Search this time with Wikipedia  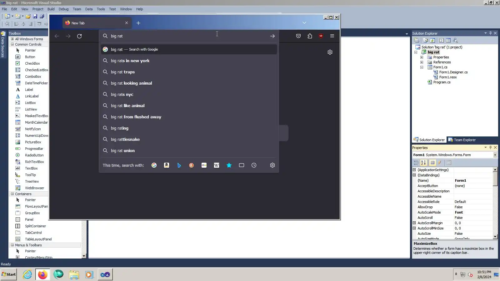click(x=217, y=165)
